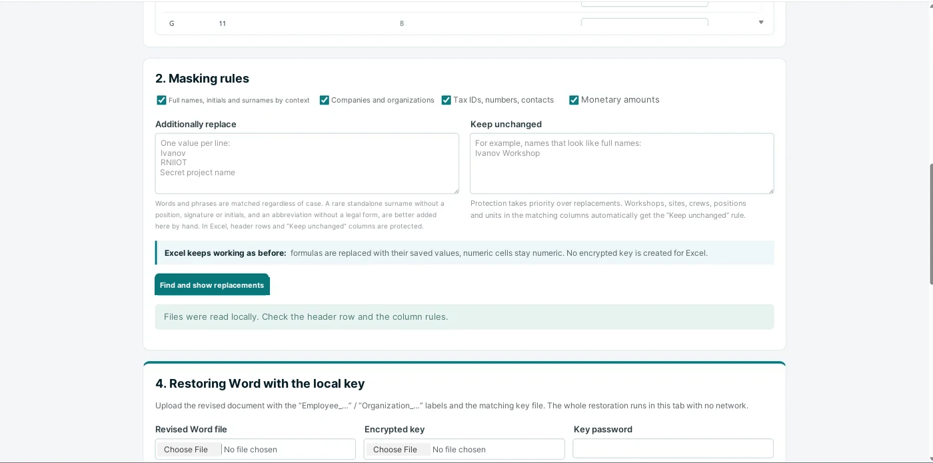Disable Monetary amounts checkbox
The height and width of the screenshot is (463, 933).
[x=574, y=100]
